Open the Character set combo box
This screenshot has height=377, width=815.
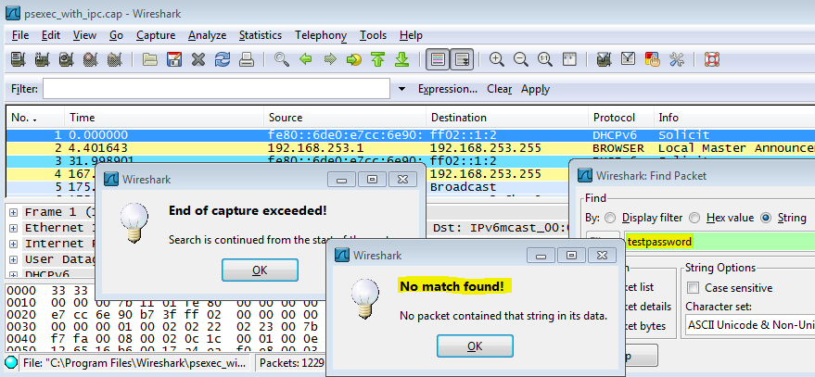(750, 325)
